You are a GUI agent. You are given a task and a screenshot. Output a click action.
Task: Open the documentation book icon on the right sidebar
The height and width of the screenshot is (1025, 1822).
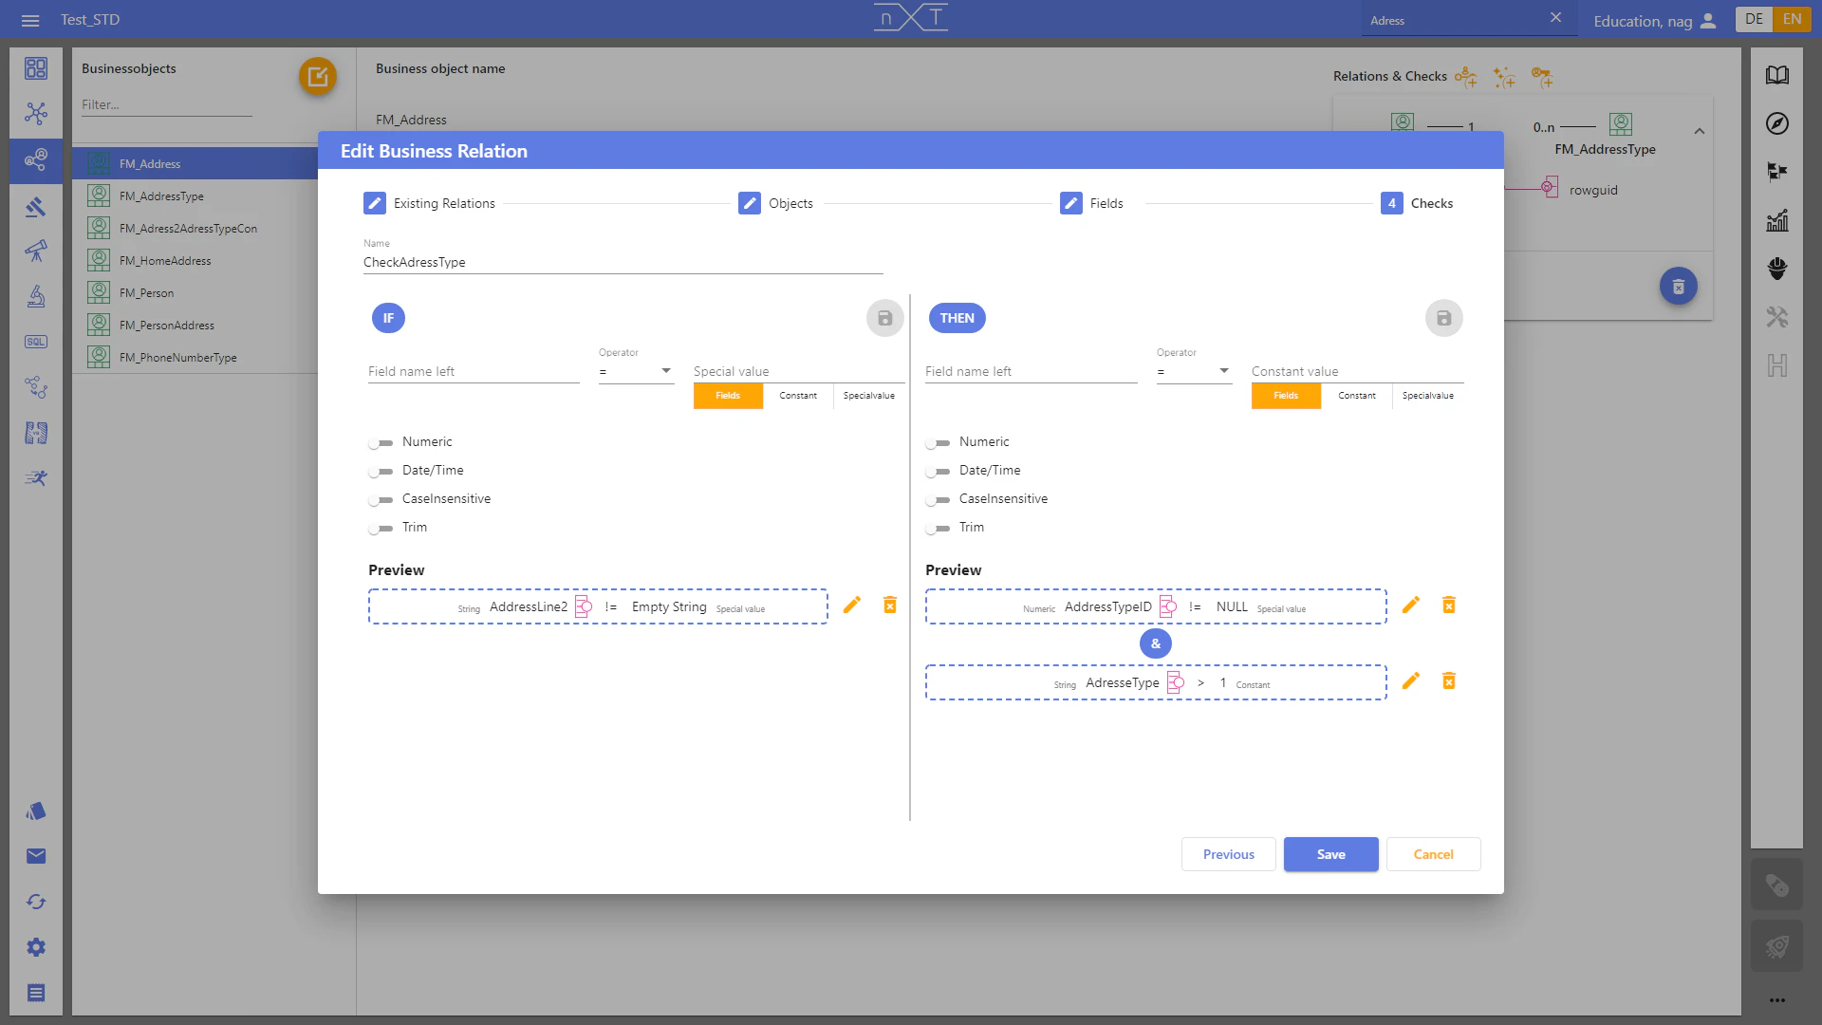click(x=1778, y=74)
